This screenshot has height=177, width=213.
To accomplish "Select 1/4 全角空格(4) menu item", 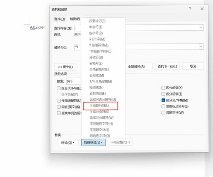I will click(103, 81).
